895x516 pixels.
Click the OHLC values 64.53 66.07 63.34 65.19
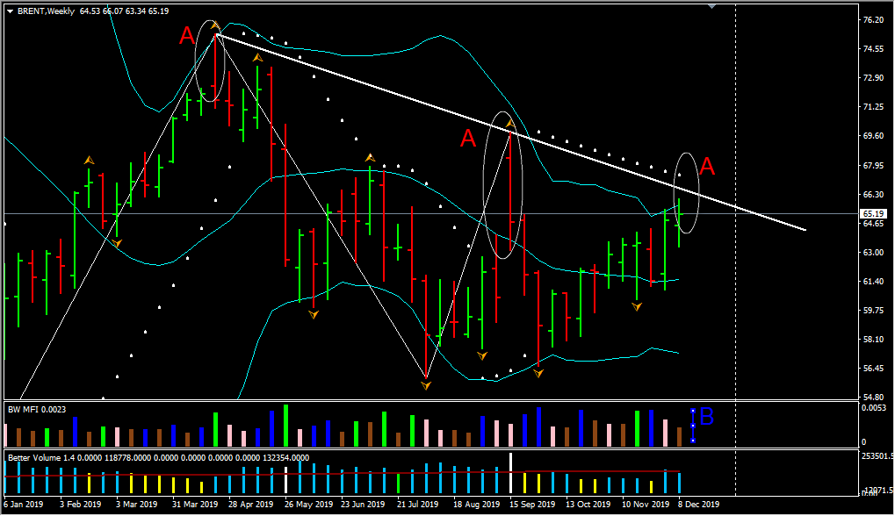[124, 11]
